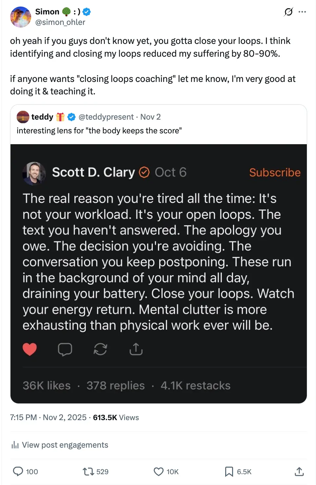Click the Grok icon beside the more menu
The width and height of the screenshot is (316, 485).
point(288,12)
